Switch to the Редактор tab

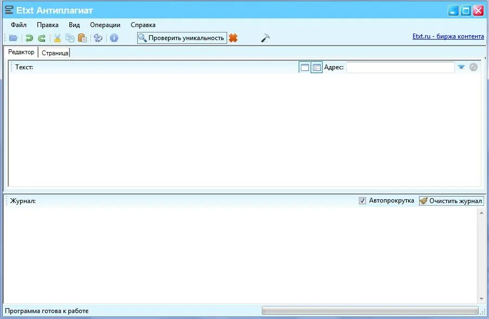tap(21, 52)
